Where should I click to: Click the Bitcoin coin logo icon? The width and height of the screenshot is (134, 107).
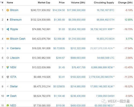point(8,10)
